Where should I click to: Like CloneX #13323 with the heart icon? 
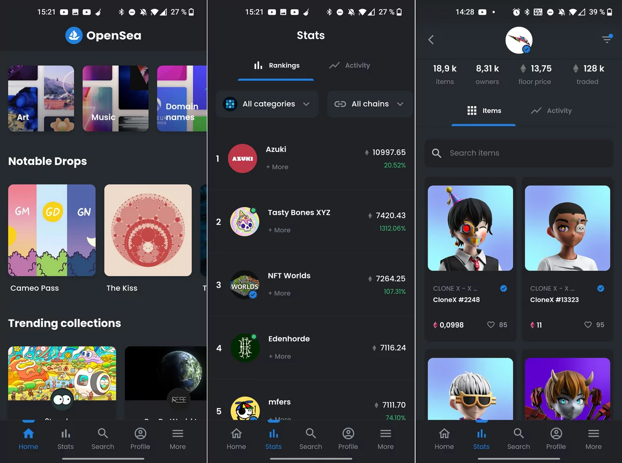[x=588, y=325]
